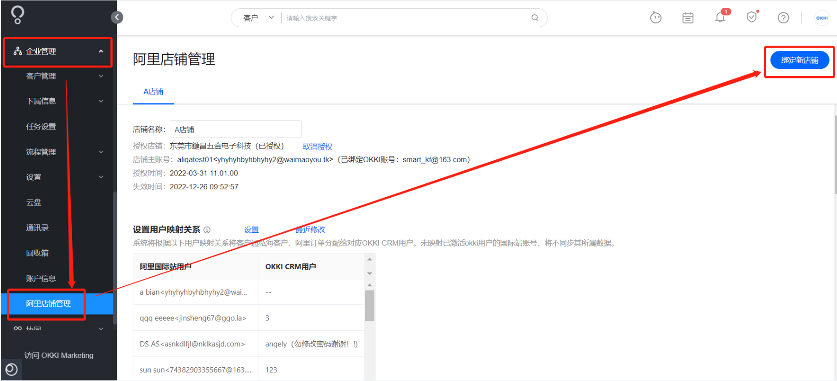Click 访问 OKKI Marketing link
This screenshot has height=381, width=837.
[59, 355]
